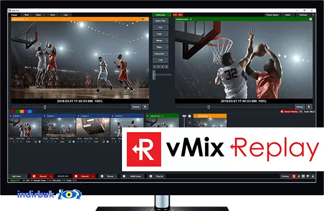Click Camera 2 settings circle icon

click(74, 141)
